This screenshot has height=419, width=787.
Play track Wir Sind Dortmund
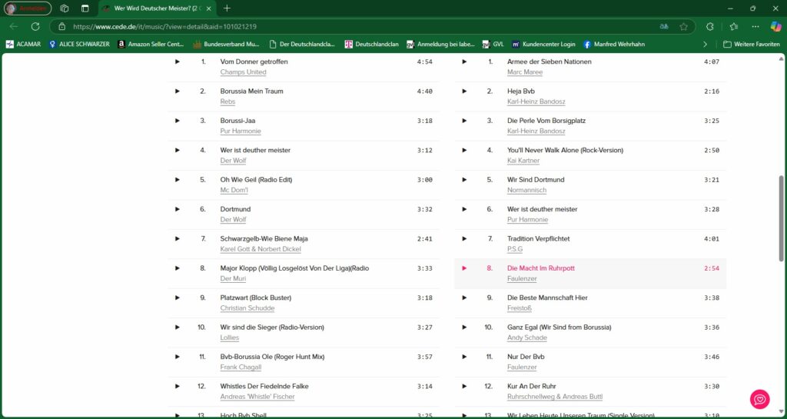coord(464,180)
